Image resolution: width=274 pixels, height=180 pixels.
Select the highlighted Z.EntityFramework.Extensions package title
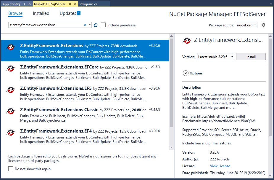(x=51, y=46)
